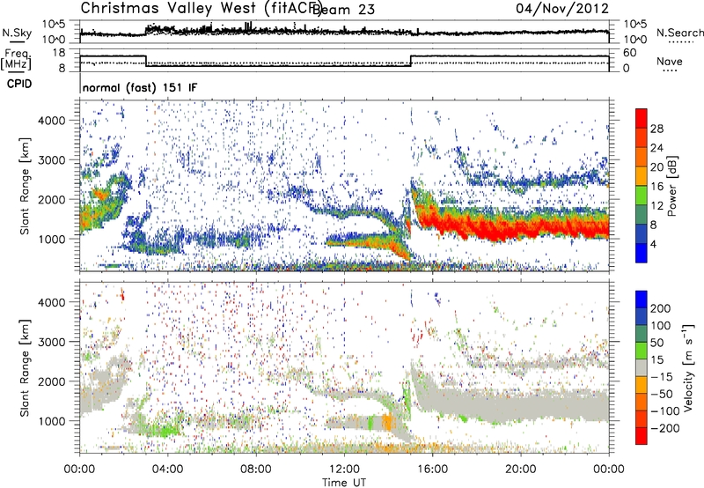Screen dimensions: 704x488
Task: Select the 'Beam 23' label
Action: [344, 9]
